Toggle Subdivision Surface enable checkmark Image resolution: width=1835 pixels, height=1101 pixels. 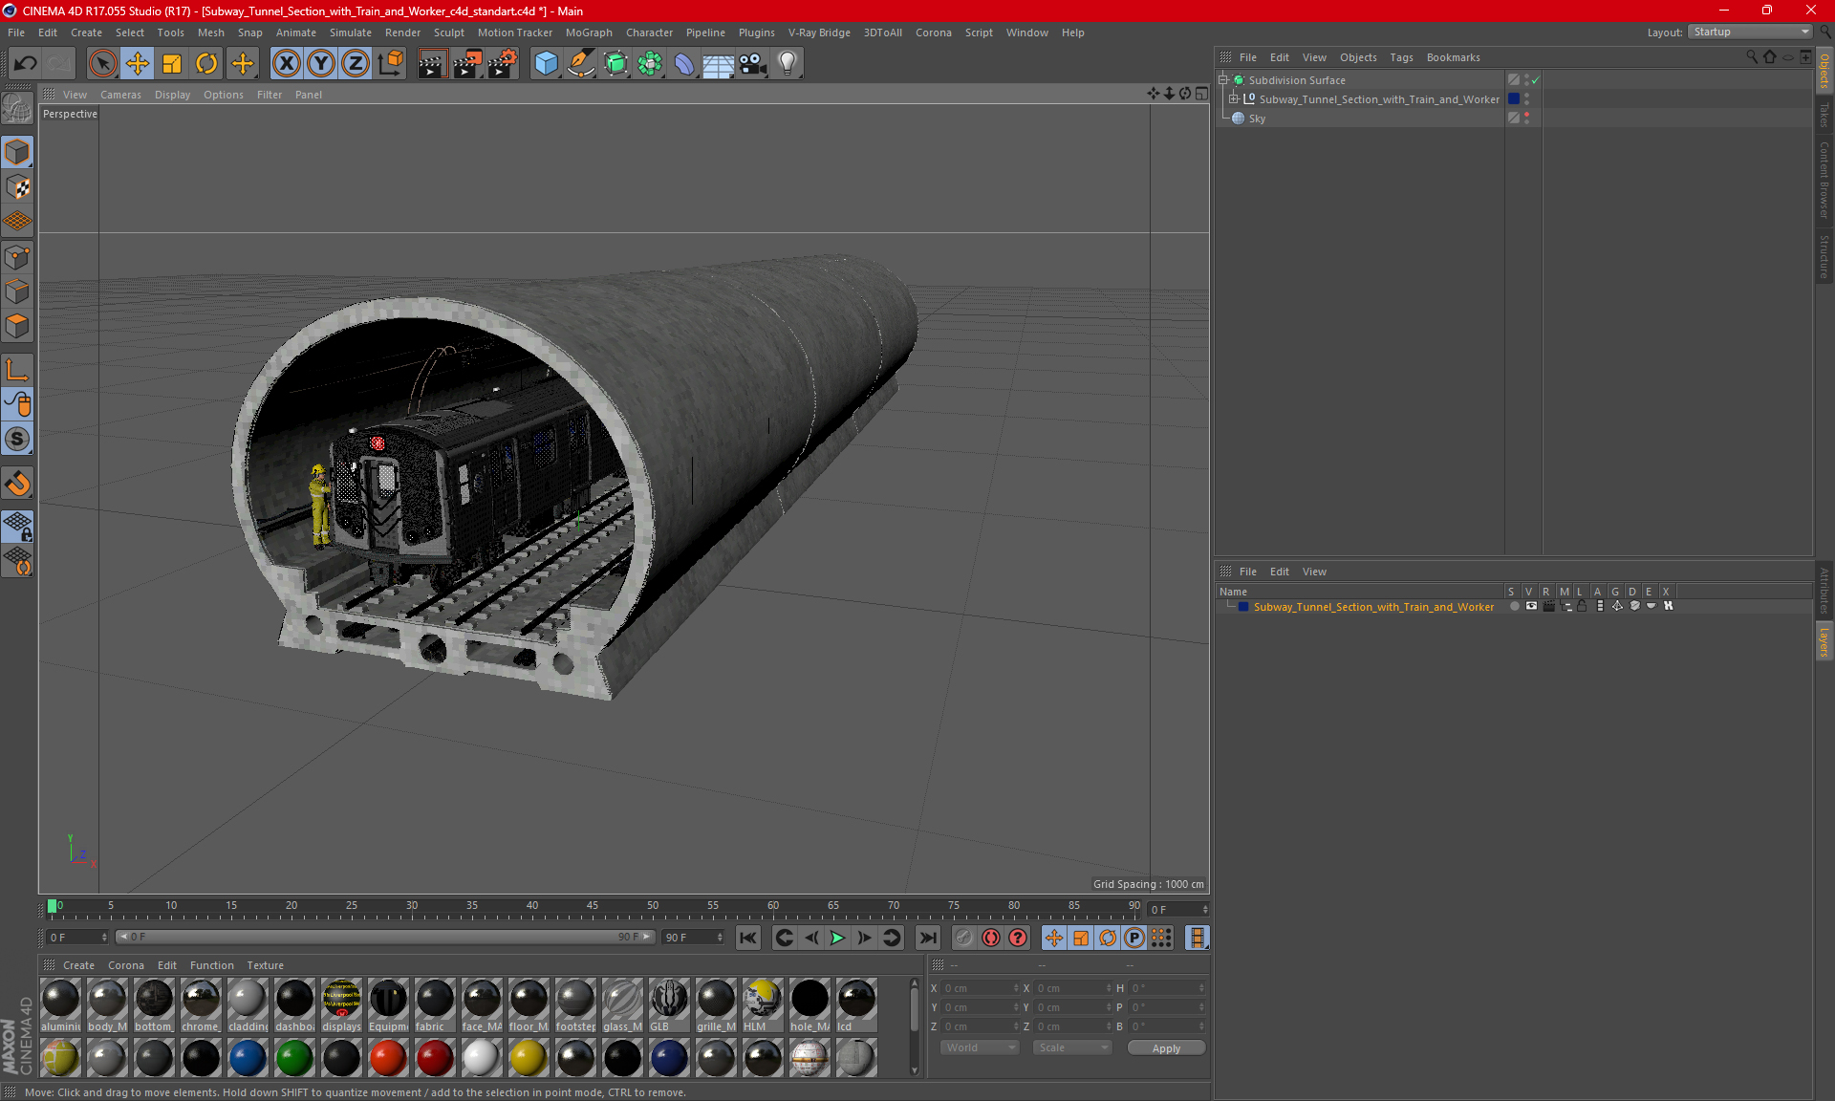tap(1536, 80)
